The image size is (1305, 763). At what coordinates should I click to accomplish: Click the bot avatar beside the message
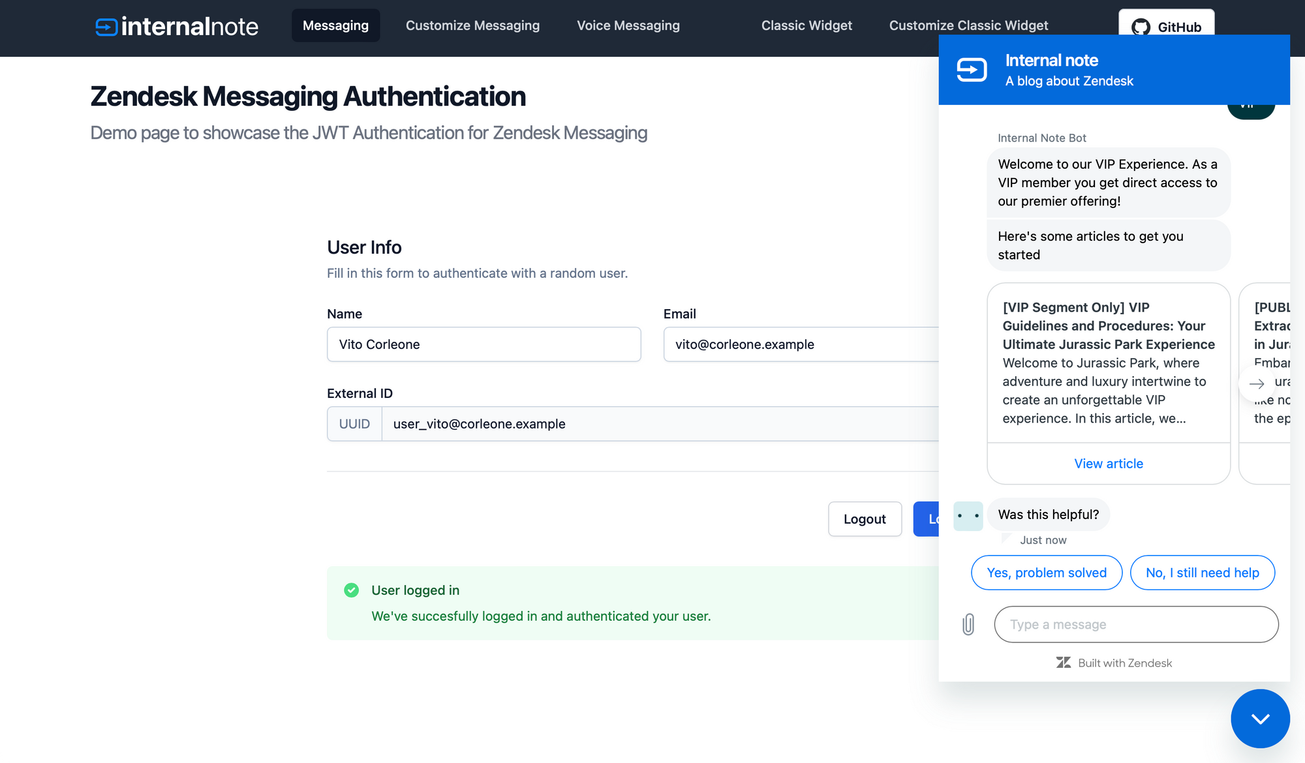pyautogui.click(x=968, y=516)
